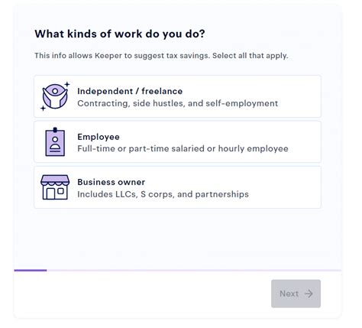The image size is (362, 328).
Task: Click the storefront business owner icon
Action: point(55,187)
